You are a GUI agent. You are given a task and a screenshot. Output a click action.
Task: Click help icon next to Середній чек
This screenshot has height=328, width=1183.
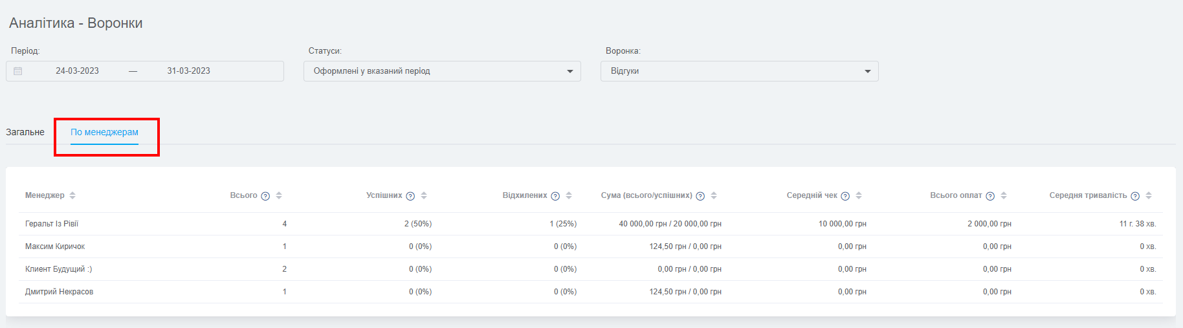point(845,196)
